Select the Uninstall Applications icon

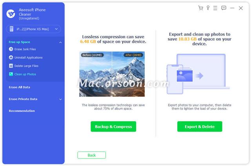(11, 58)
